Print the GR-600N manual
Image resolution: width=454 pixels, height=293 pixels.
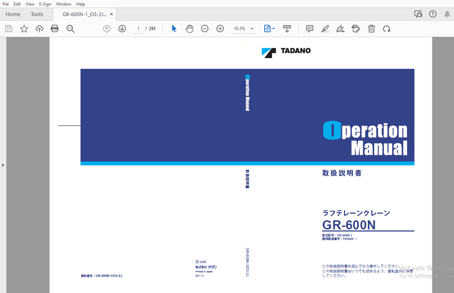[55, 28]
